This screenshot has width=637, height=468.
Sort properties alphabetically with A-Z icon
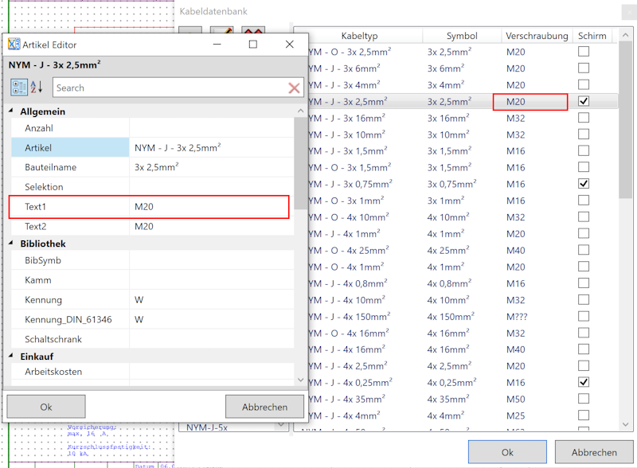[37, 88]
